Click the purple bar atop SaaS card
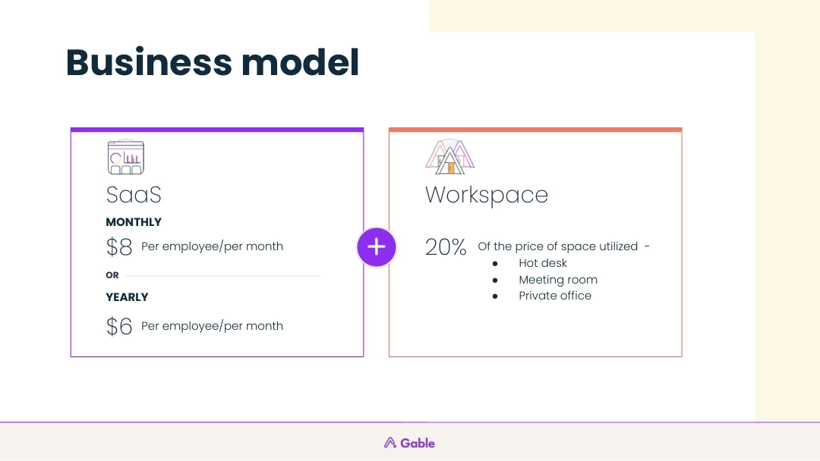This screenshot has height=461, width=820. tap(217, 130)
